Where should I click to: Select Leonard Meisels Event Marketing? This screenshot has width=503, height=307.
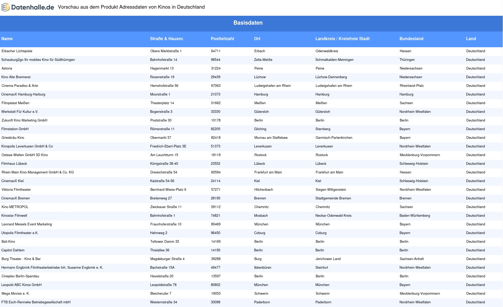[27, 224]
